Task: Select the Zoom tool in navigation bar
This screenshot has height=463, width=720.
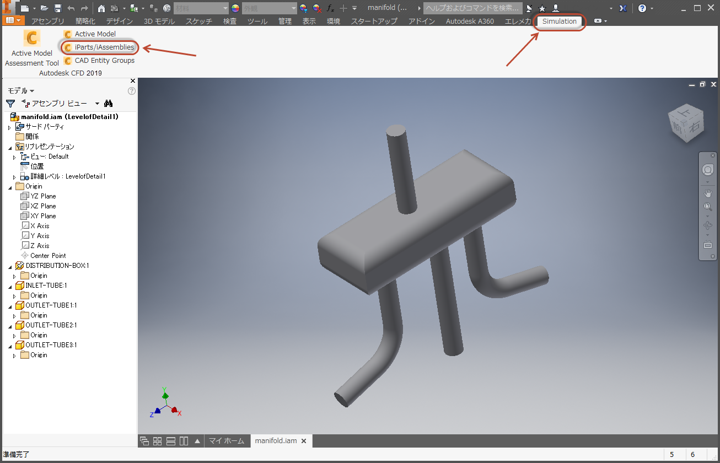Action: tap(708, 207)
